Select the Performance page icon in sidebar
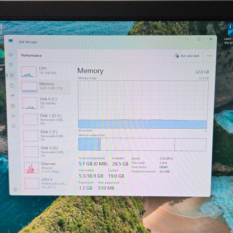The image size is (233, 233). (12, 76)
